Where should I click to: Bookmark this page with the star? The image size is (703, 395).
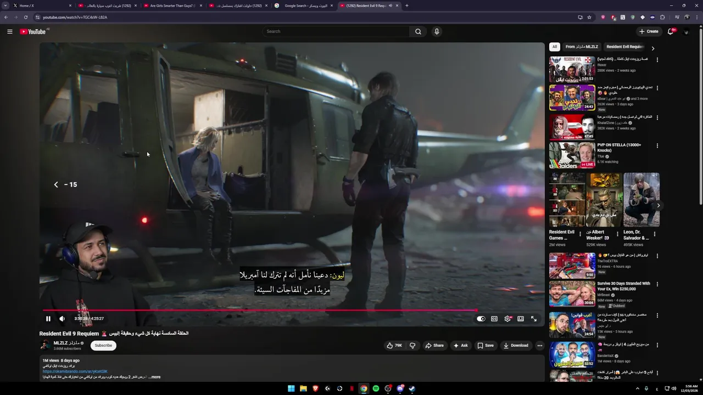click(589, 17)
